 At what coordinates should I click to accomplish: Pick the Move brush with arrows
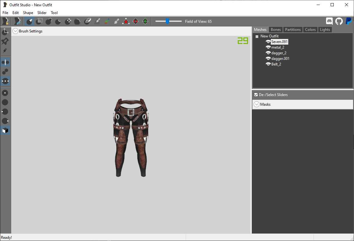(x=68, y=22)
